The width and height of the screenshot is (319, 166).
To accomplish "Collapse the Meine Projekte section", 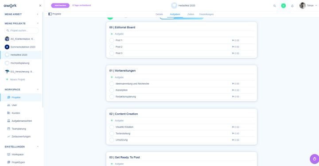I will pyautogui.click(x=38, y=23).
